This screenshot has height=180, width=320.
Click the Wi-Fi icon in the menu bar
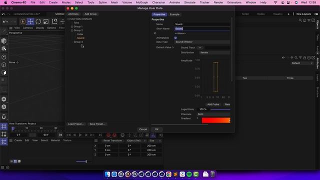[x=275, y=2]
